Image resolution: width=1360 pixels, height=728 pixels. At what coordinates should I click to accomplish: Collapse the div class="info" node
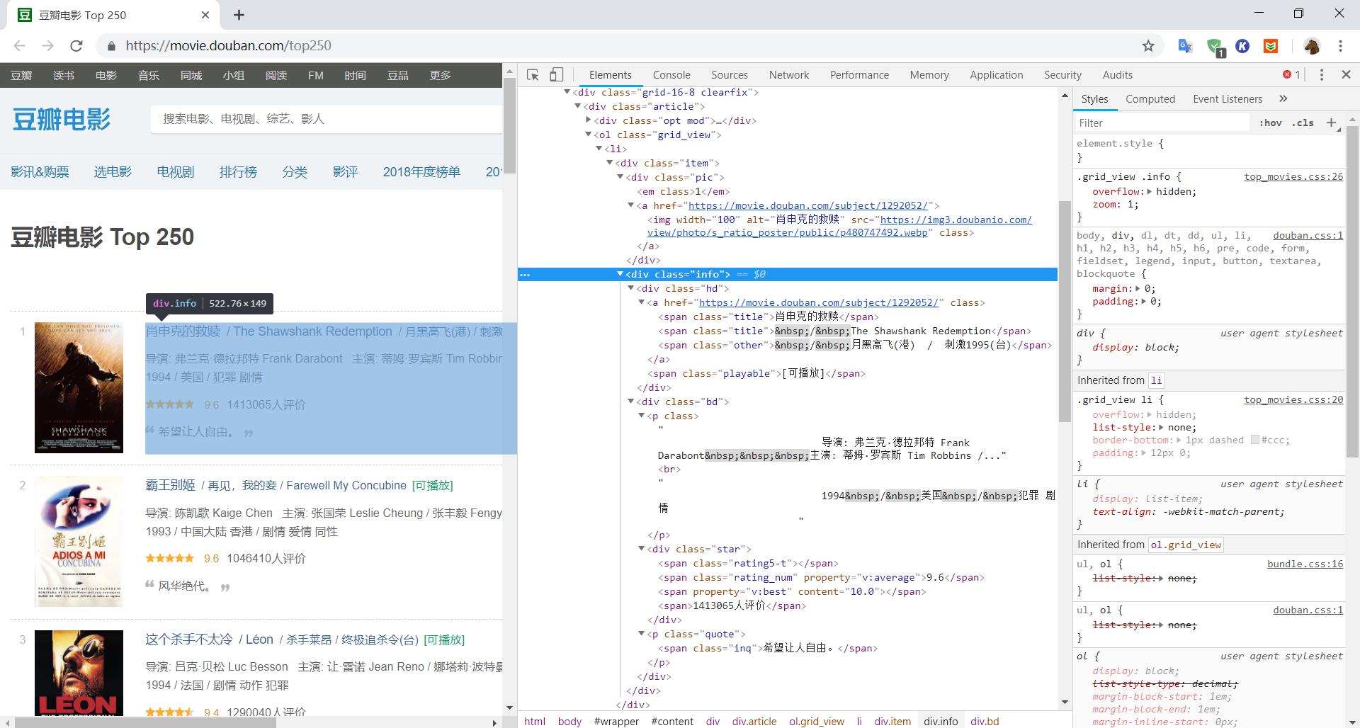[x=620, y=274]
